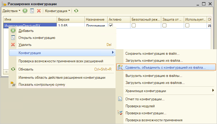The image size is (217, 124).
Task: Click 'Показать контрольную сумму' in the context menu
Action: point(41,84)
